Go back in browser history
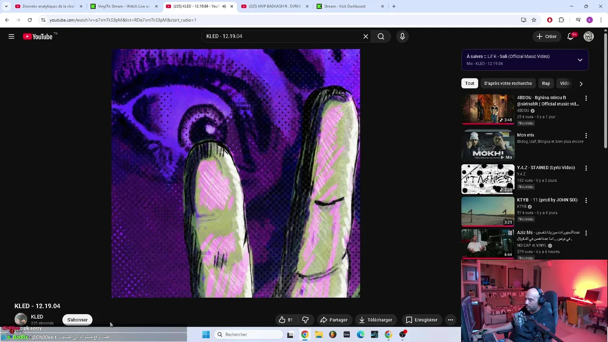Image resolution: width=608 pixels, height=342 pixels. [x=7, y=20]
